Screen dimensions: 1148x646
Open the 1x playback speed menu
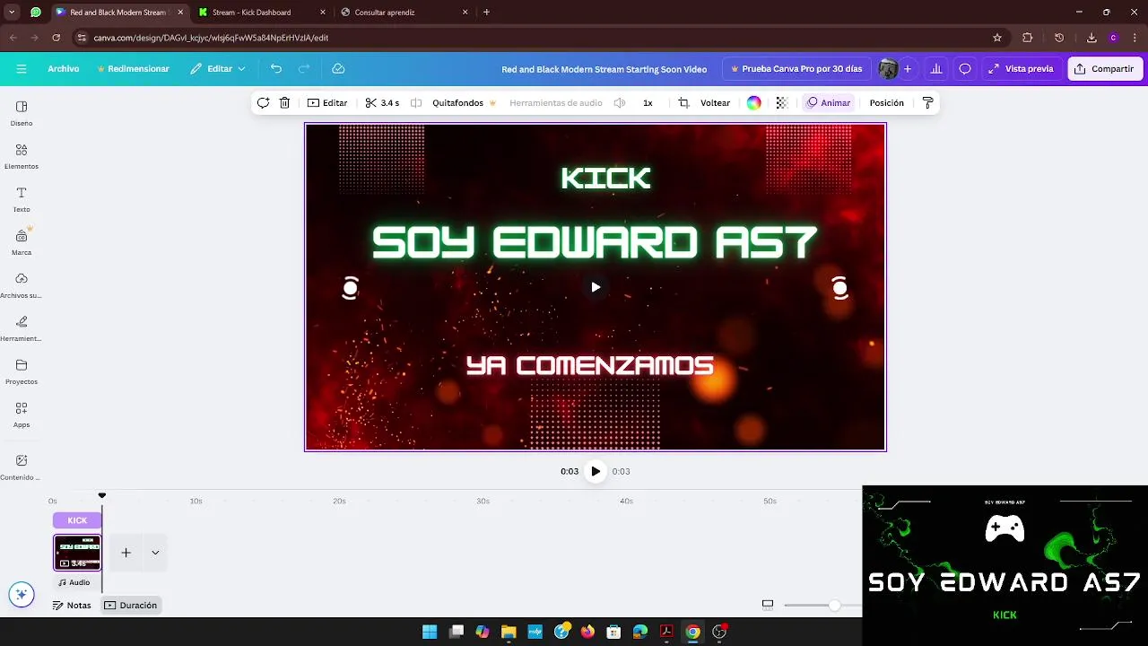(x=648, y=103)
